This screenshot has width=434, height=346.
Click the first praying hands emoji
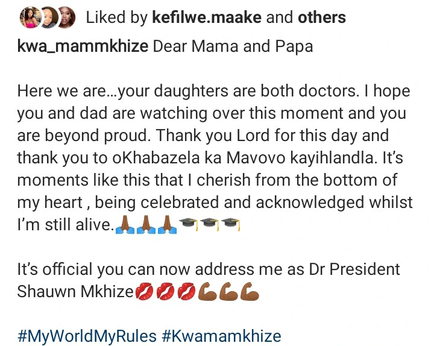125,224
